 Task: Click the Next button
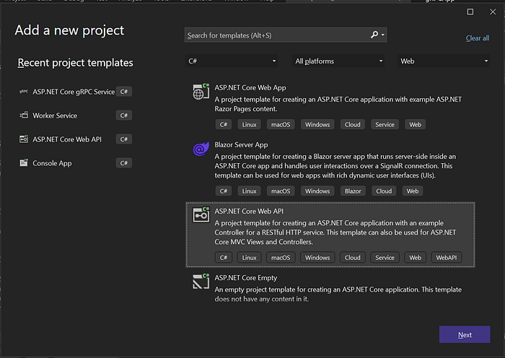coord(465,334)
